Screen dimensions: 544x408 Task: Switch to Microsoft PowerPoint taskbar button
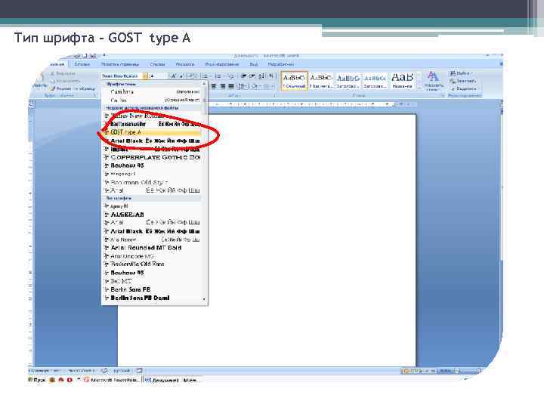[x=112, y=380]
